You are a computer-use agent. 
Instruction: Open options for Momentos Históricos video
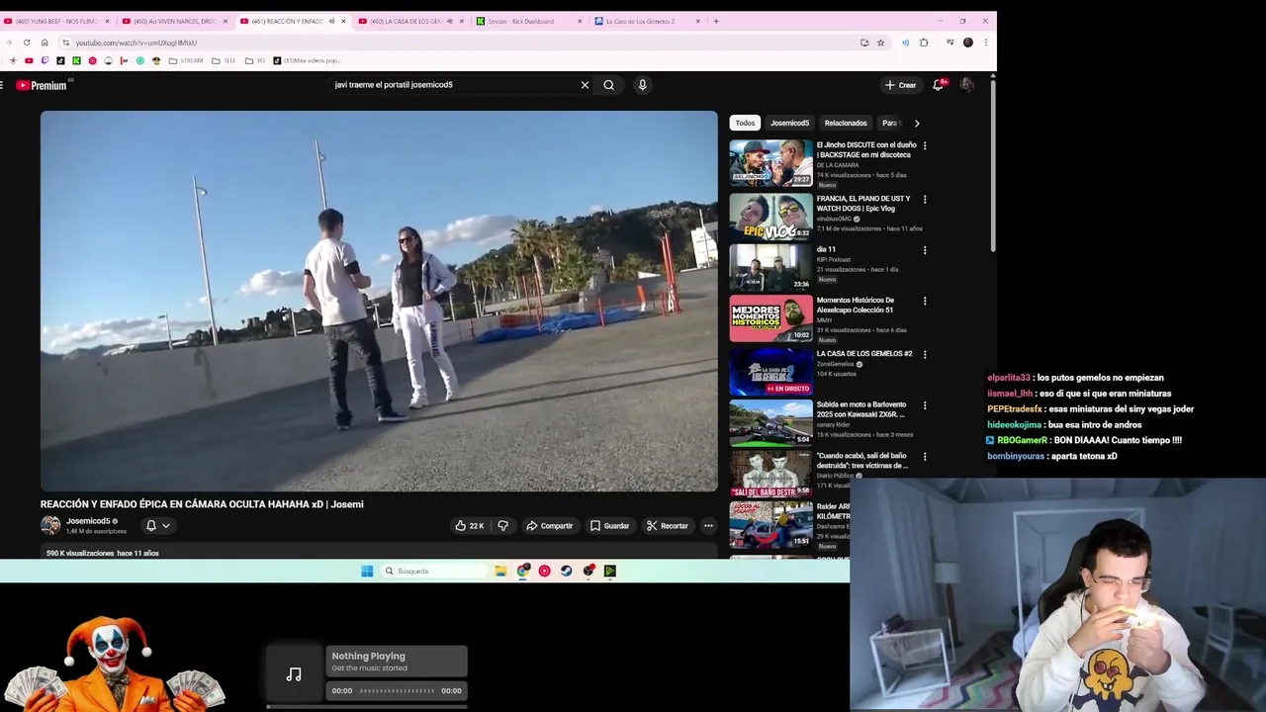pos(925,301)
